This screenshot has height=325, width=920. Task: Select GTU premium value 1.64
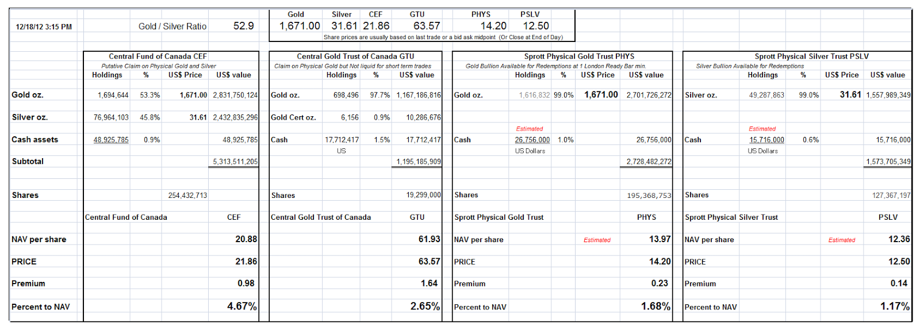click(x=430, y=284)
